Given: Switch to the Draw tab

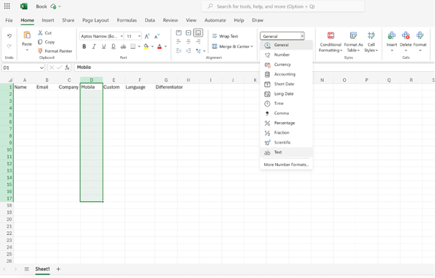Looking at the screenshot, I should [258, 20].
